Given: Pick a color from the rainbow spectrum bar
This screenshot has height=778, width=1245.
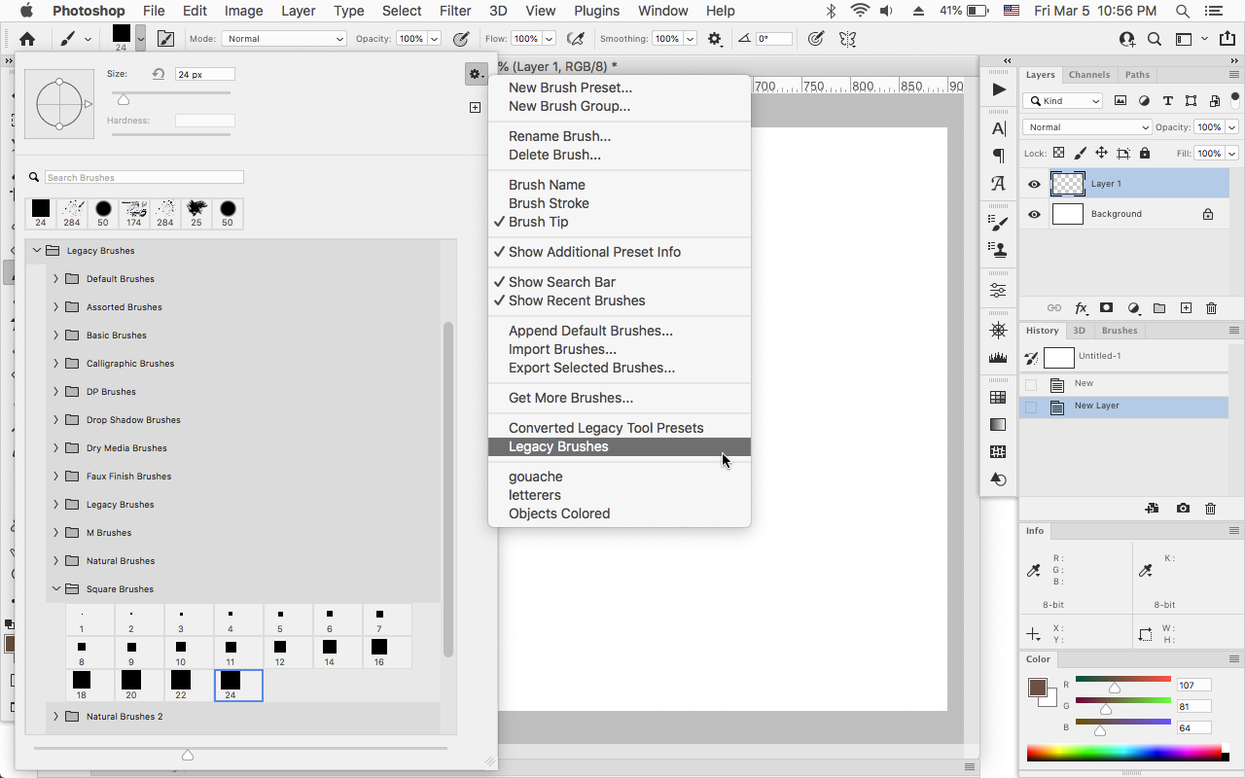Looking at the screenshot, I should coord(1119,751).
